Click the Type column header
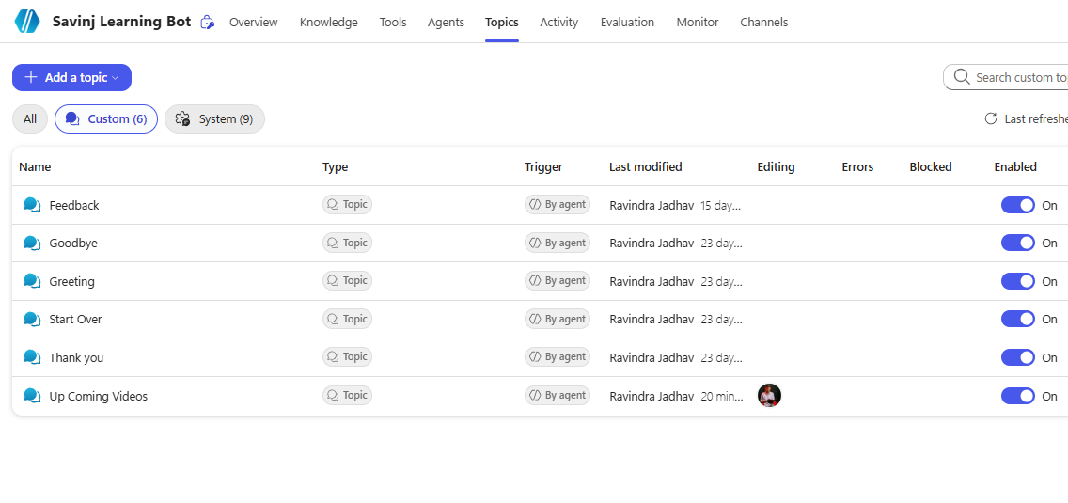This screenshot has width=1068, height=503. [335, 167]
